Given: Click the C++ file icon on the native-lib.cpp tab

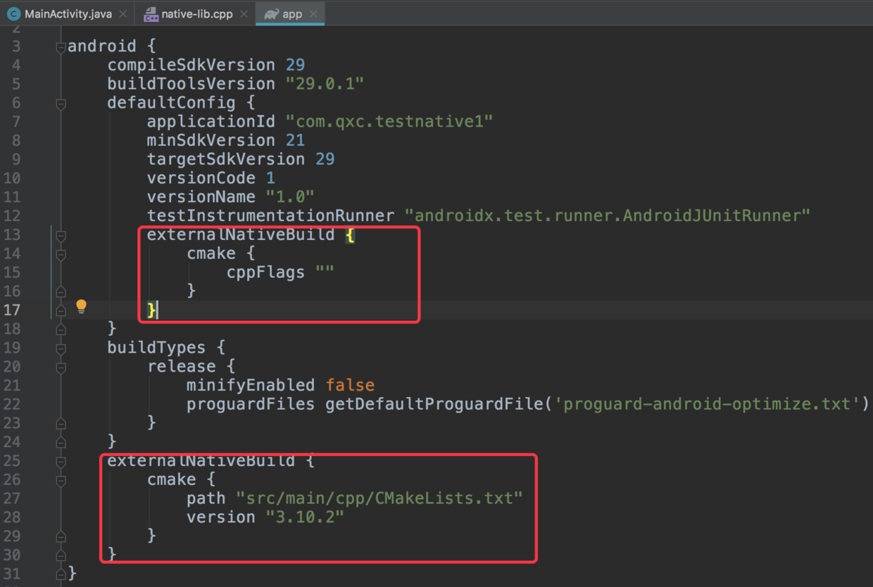Looking at the screenshot, I should tap(150, 14).
